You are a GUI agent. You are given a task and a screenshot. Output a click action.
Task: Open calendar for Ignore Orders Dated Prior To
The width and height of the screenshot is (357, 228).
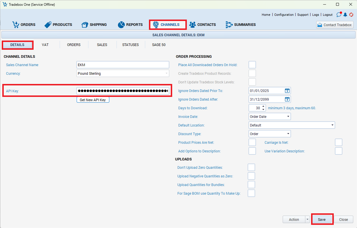coord(287,91)
